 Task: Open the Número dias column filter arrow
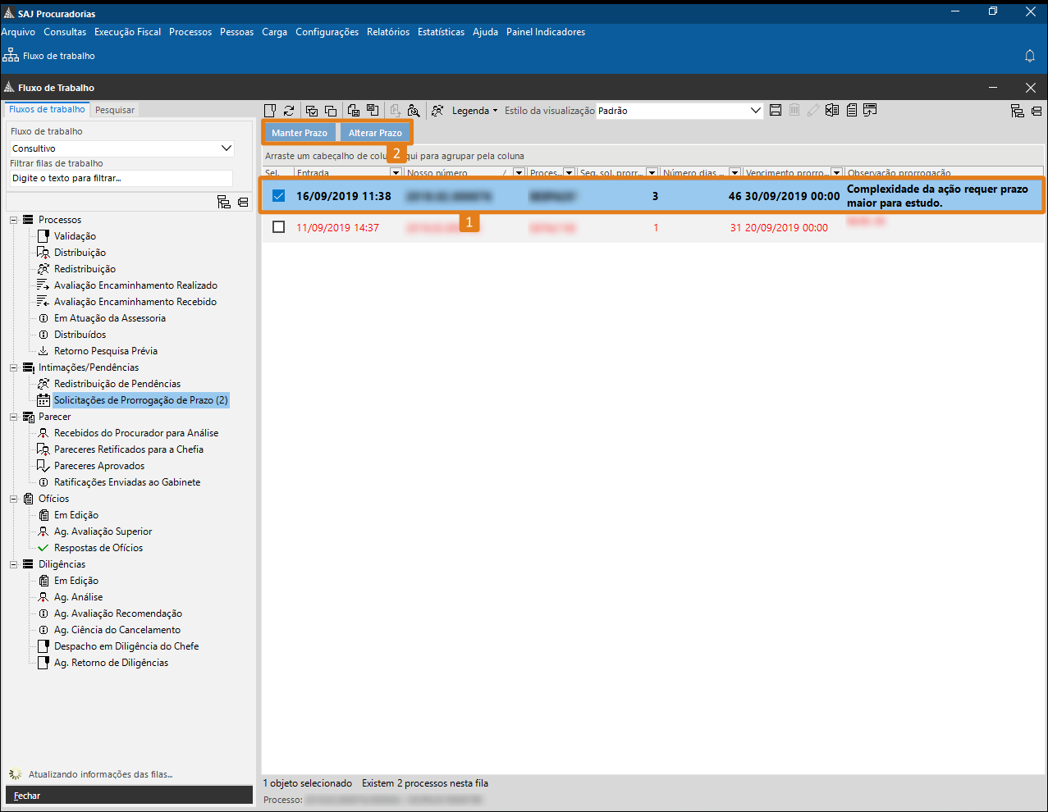point(735,173)
